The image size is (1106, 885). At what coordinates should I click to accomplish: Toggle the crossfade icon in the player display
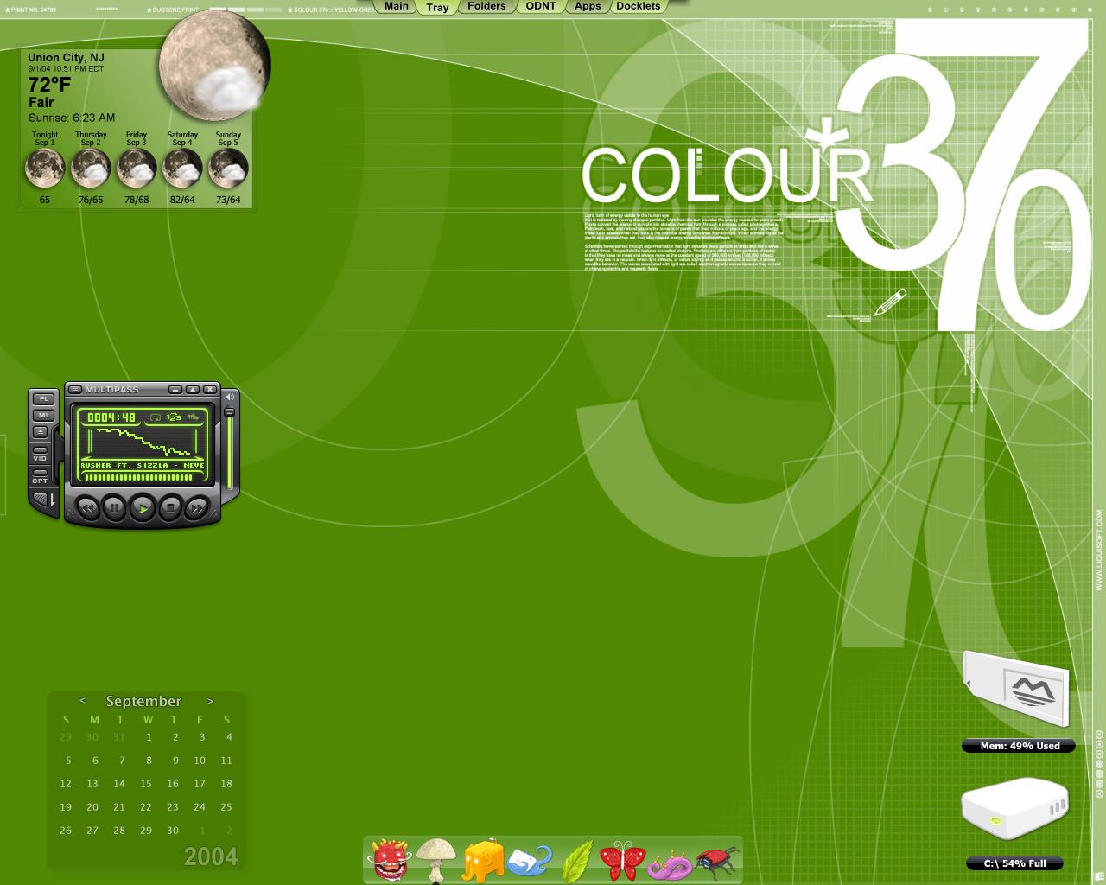coord(194,417)
